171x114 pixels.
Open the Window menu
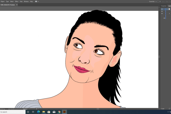pos(26,2)
